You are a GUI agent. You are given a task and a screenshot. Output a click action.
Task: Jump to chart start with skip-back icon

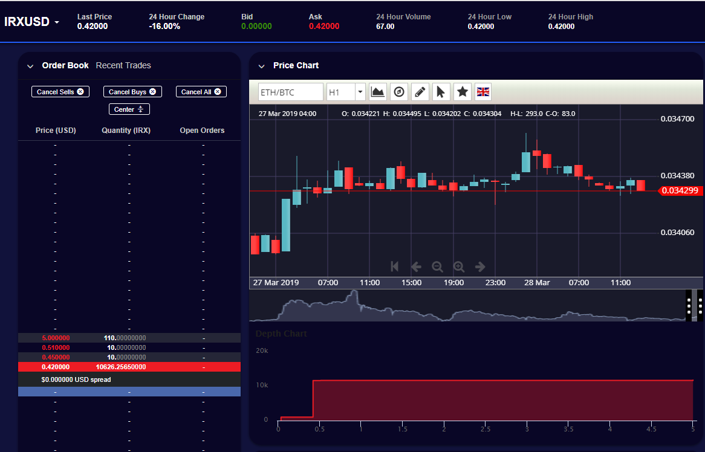[x=395, y=266]
